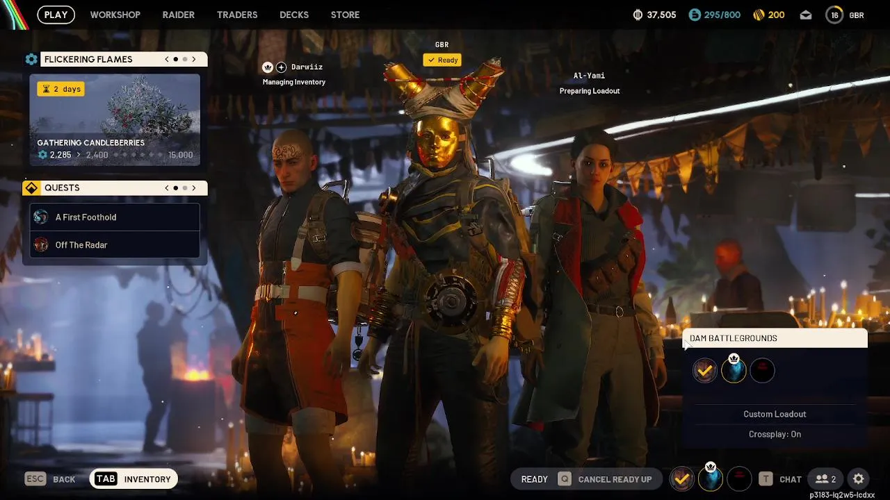Open the squad members button showing 2
Image resolution: width=890 pixels, height=500 pixels.
coord(825,479)
